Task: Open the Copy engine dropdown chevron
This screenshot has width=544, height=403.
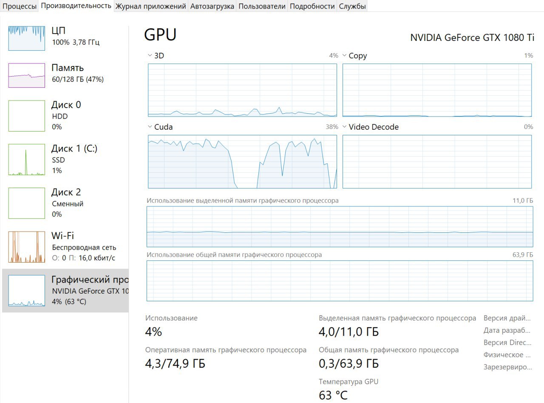Action: click(344, 55)
